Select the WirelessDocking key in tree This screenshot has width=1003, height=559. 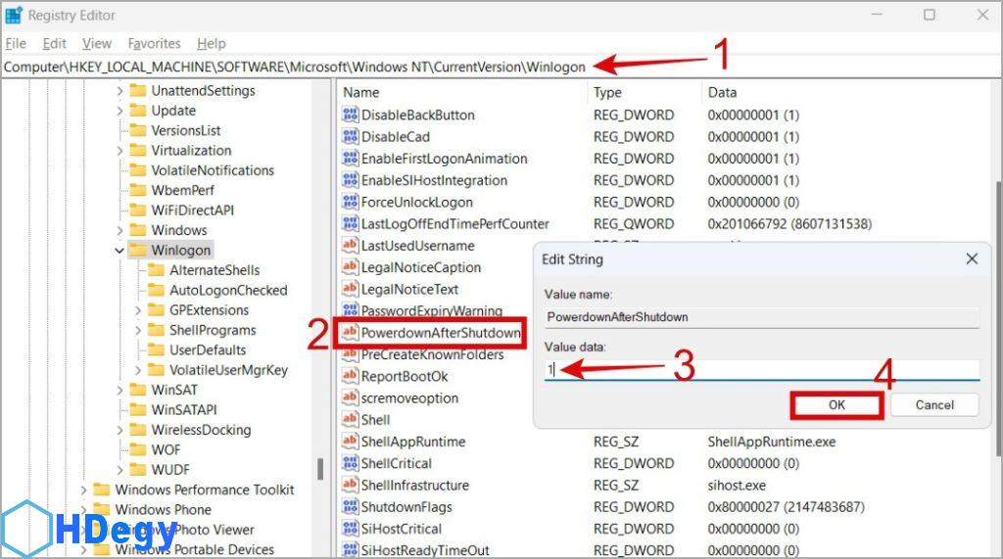(200, 430)
